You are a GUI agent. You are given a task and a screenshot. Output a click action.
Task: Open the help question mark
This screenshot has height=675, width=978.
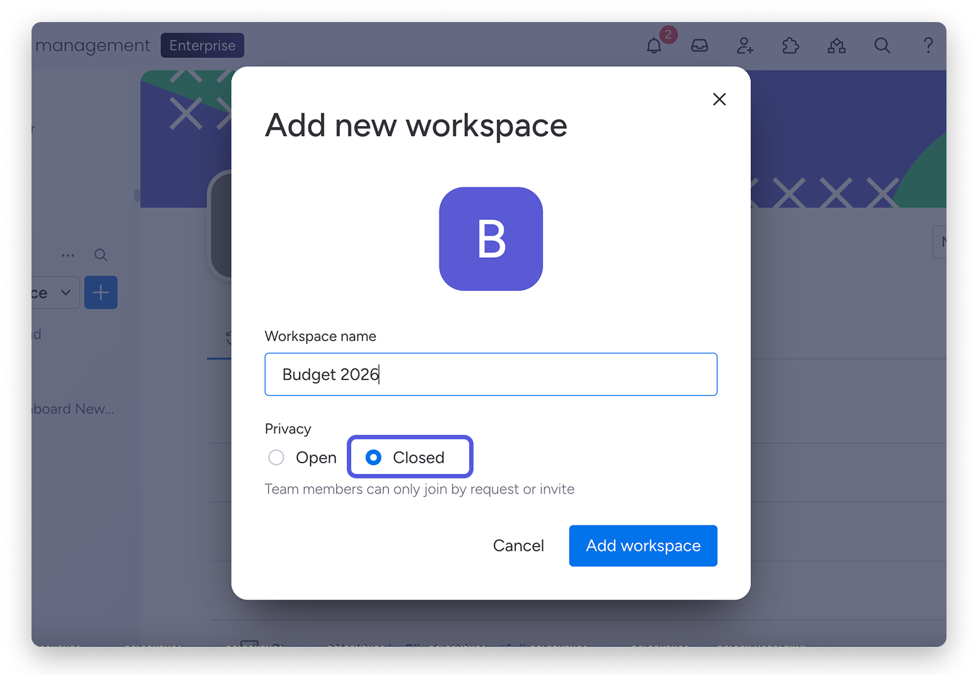(928, 45)
